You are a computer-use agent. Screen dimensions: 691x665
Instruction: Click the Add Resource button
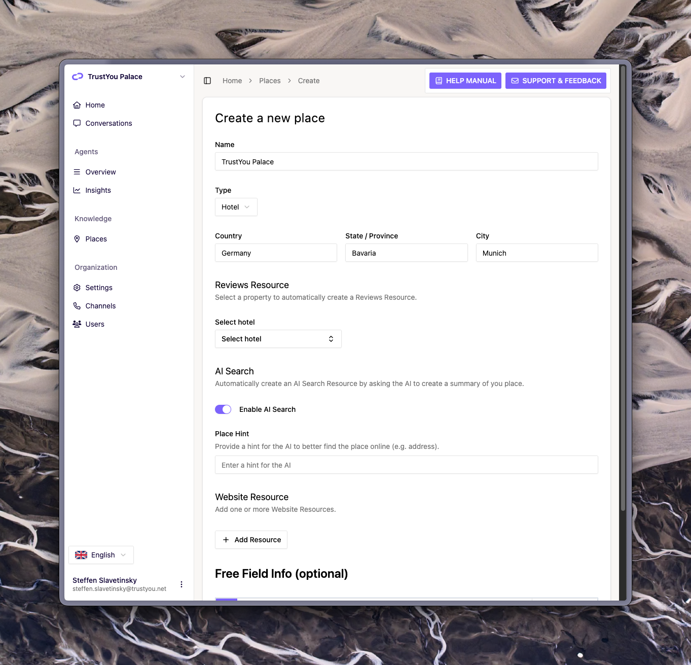click(251, 540)
